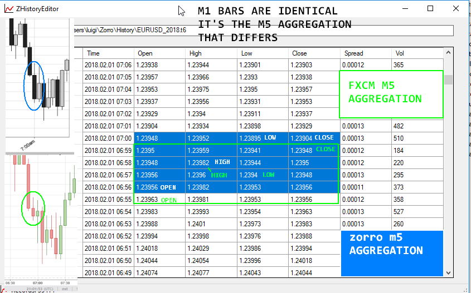Minimize the ZHistoryEditor window
The width and height of the screenshot is (471, 293).
point(405,8)
